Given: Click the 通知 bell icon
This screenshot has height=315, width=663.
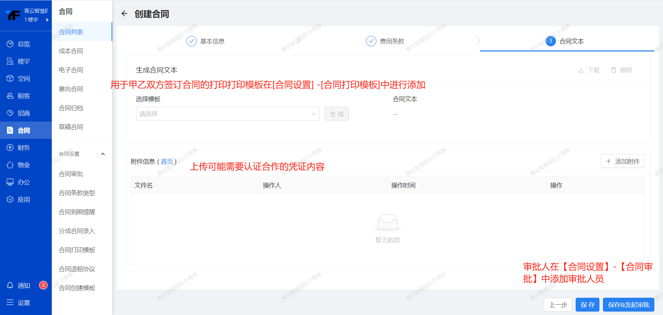Looking at the screenshot, I should click(10, 285).
